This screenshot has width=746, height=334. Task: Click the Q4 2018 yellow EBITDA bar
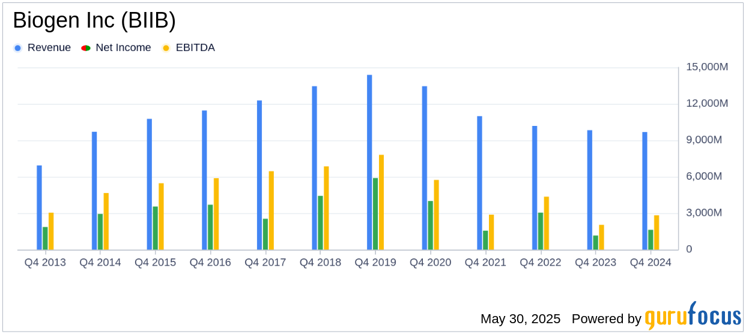pos(326,208)
